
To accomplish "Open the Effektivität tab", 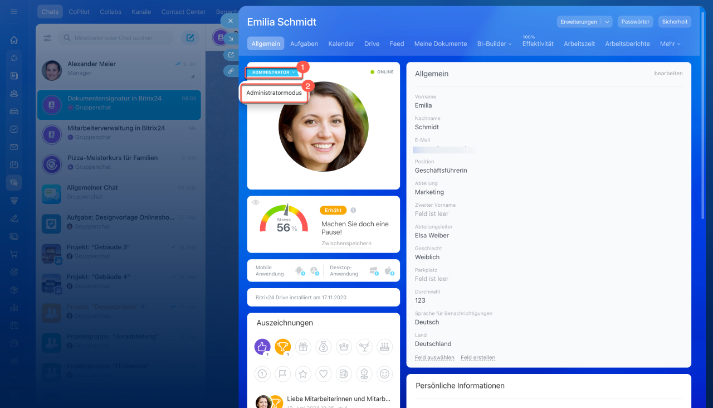I will (x=538, y=43).
